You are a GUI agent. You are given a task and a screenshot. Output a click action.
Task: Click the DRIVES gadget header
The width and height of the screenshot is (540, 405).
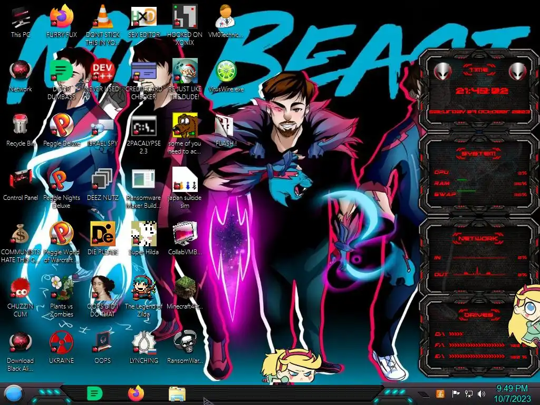[x=478, y=315]
